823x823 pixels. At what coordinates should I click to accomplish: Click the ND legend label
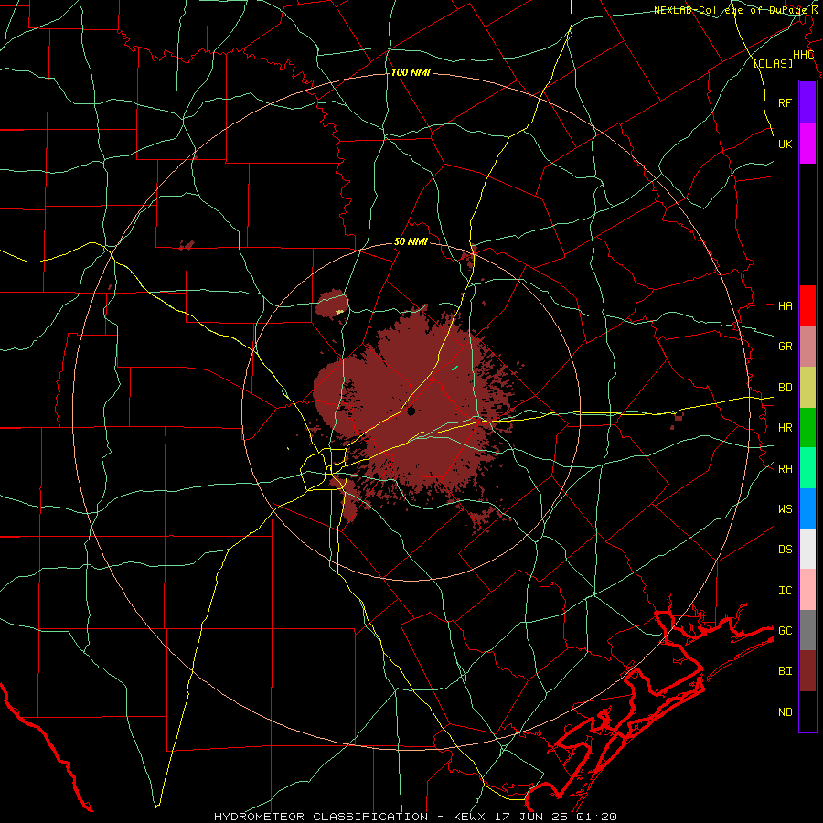tap(785, 711)
